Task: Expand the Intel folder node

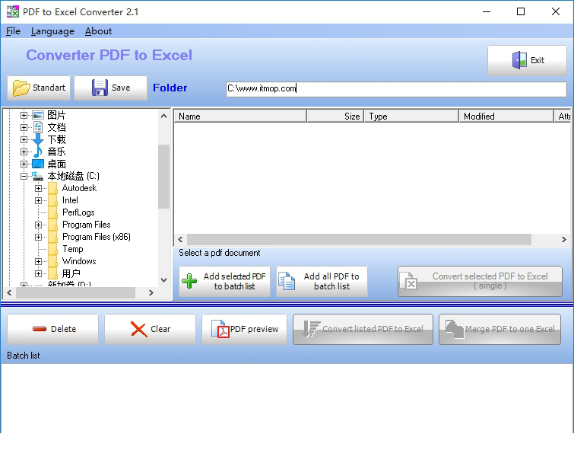Action: 38,200
